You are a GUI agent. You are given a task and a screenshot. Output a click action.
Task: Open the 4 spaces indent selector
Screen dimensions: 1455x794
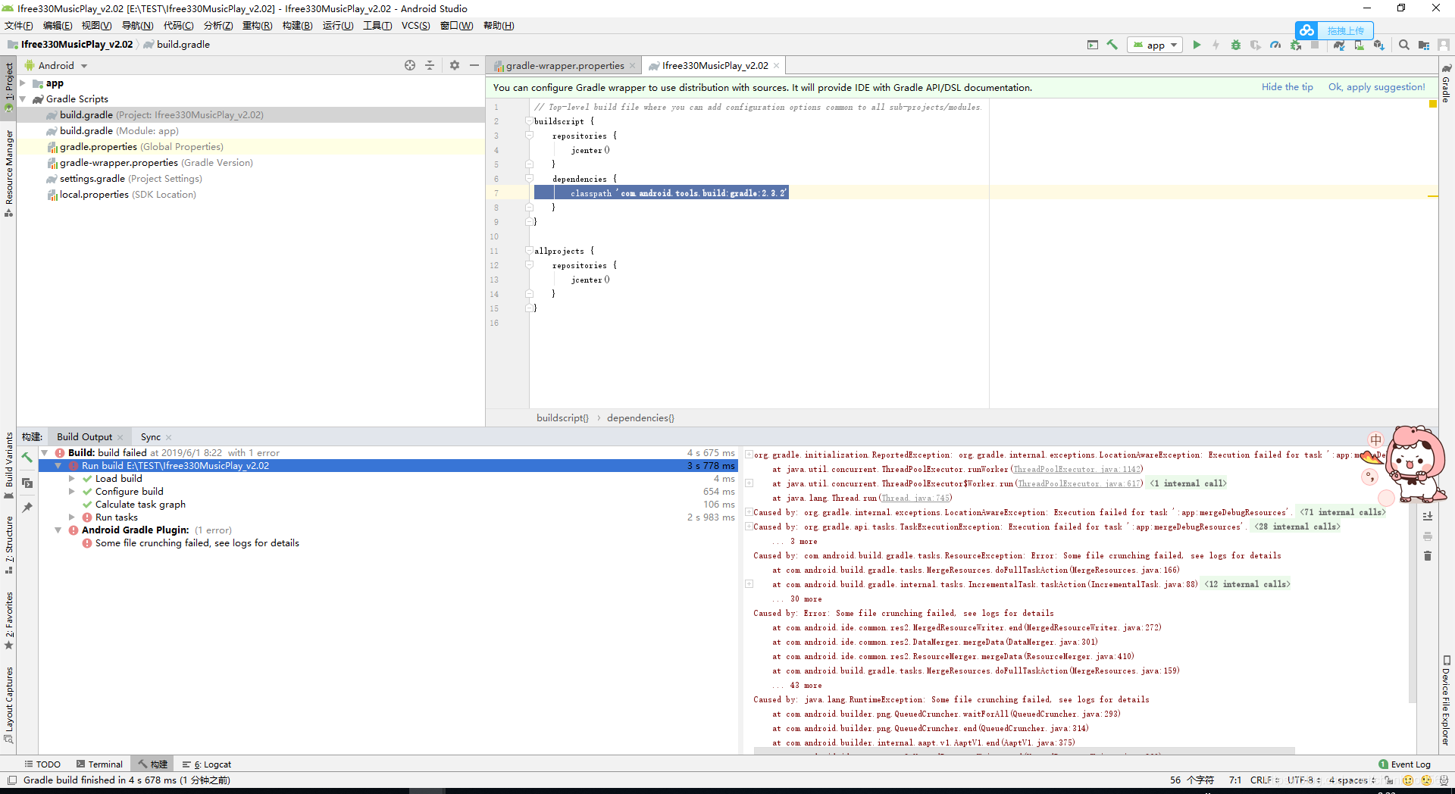(1352, 780)
